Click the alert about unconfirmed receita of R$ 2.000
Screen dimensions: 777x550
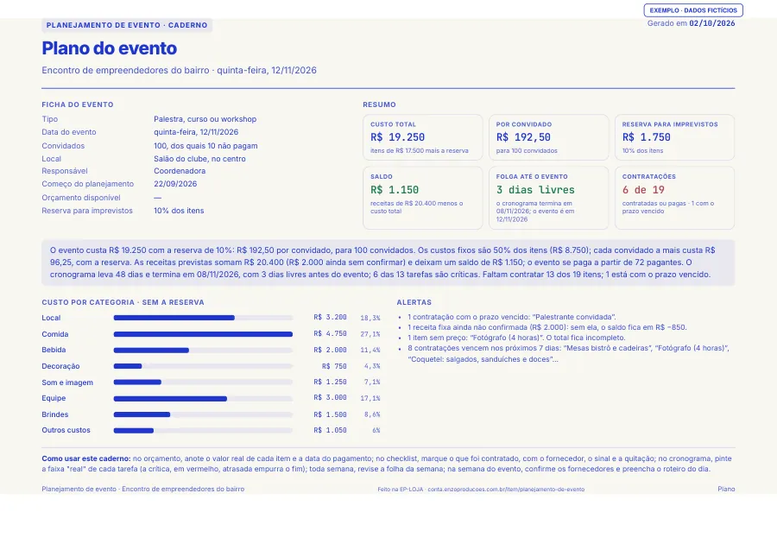point(547,327)
